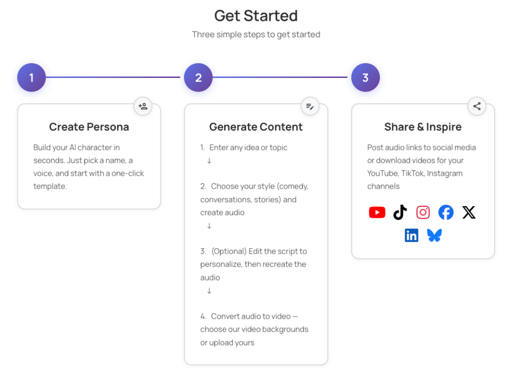Click the add-person icon on Create Persona
508x374 pixels.
(143, 106)
